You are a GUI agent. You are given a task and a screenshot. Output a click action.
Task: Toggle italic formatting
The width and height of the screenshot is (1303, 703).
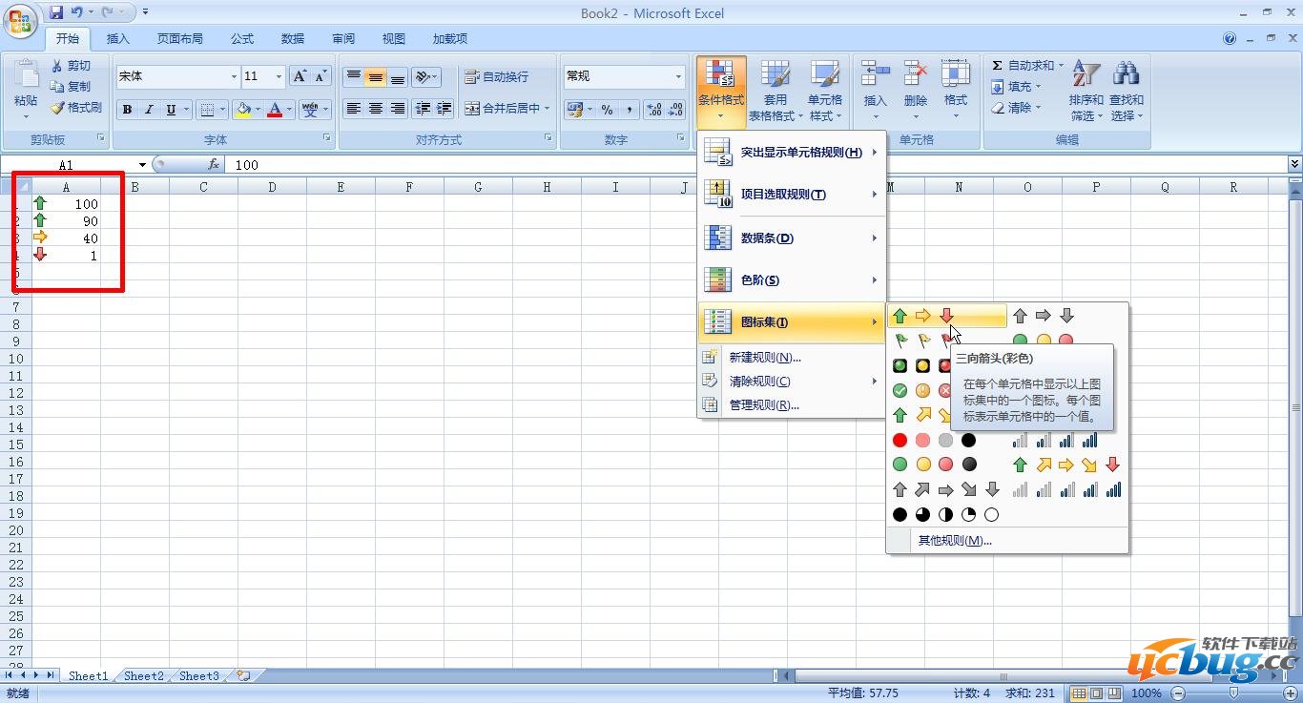tap(148, 109)
